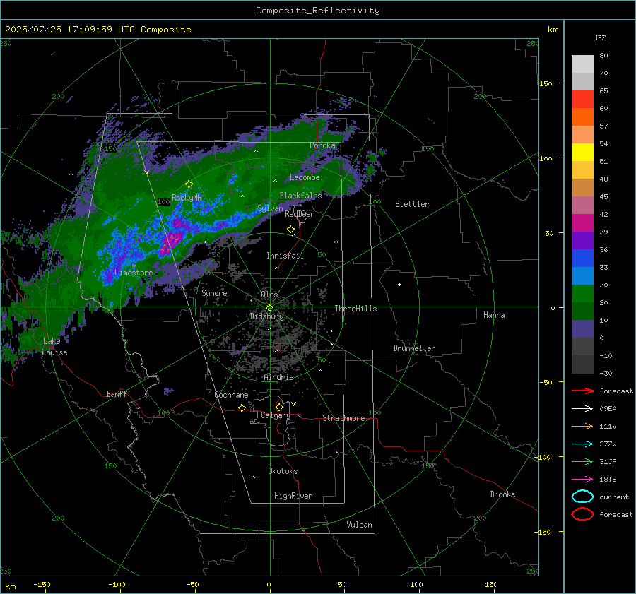
Task: Click the Innisfail town label
Action: pos(285,256)
